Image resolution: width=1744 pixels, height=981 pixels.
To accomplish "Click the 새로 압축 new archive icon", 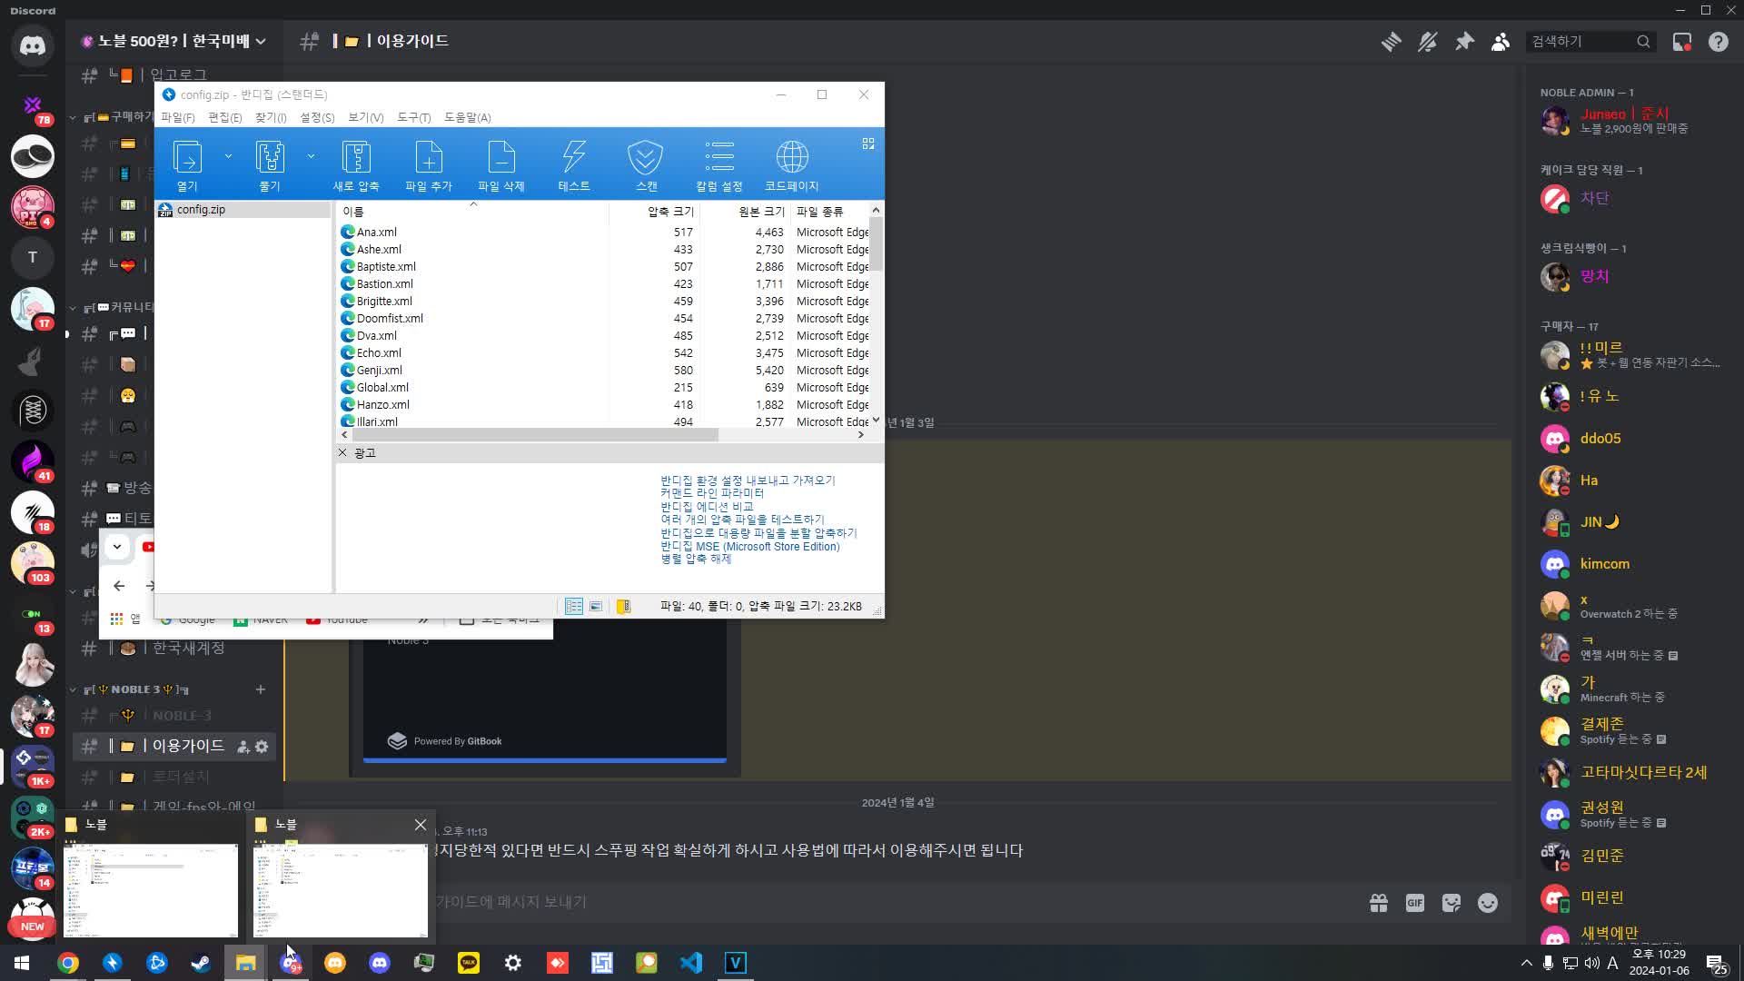I will click(357, 163).
